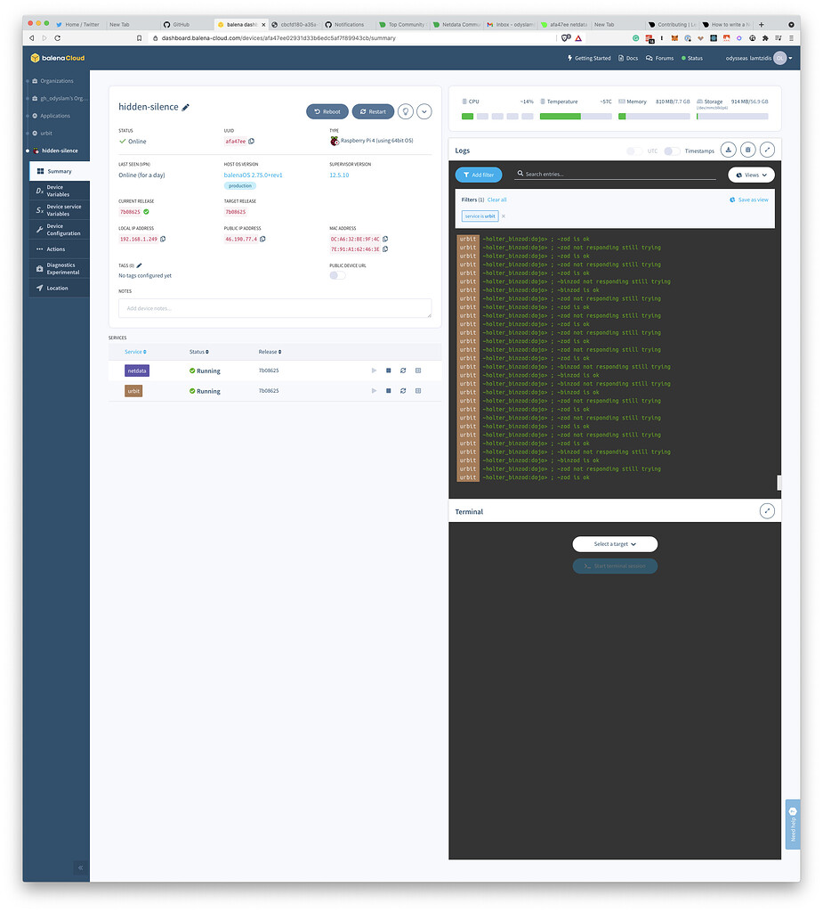
Task: Clear logs using the trash icon
Action: click(x=748, y=150)
